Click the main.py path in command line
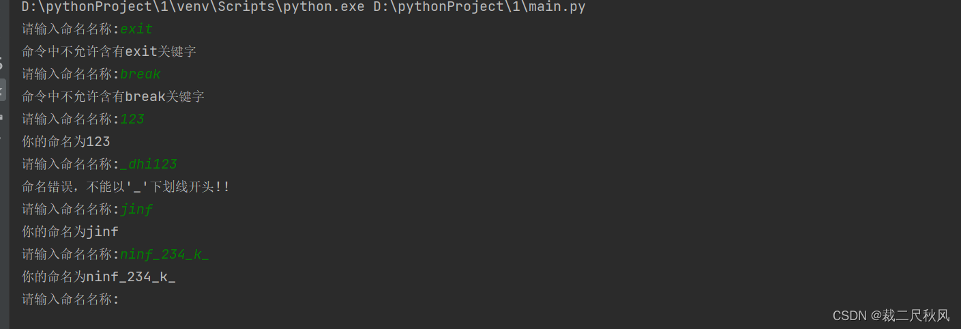961x329 pixels. [x=479, y=7]
